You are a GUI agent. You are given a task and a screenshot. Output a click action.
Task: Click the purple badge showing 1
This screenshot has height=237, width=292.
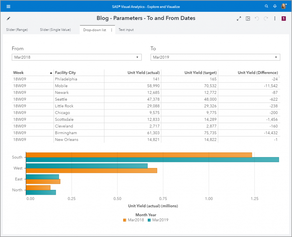click(284, 18)
